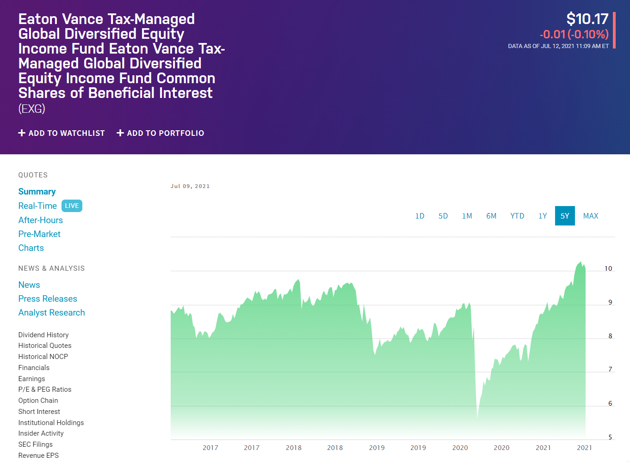Screen dimensions: 630x462
Task: Click the (EXG) ticker symbol
Action: point(32,109)
